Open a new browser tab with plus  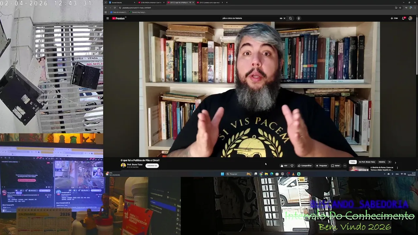click(x=227, y=2)
